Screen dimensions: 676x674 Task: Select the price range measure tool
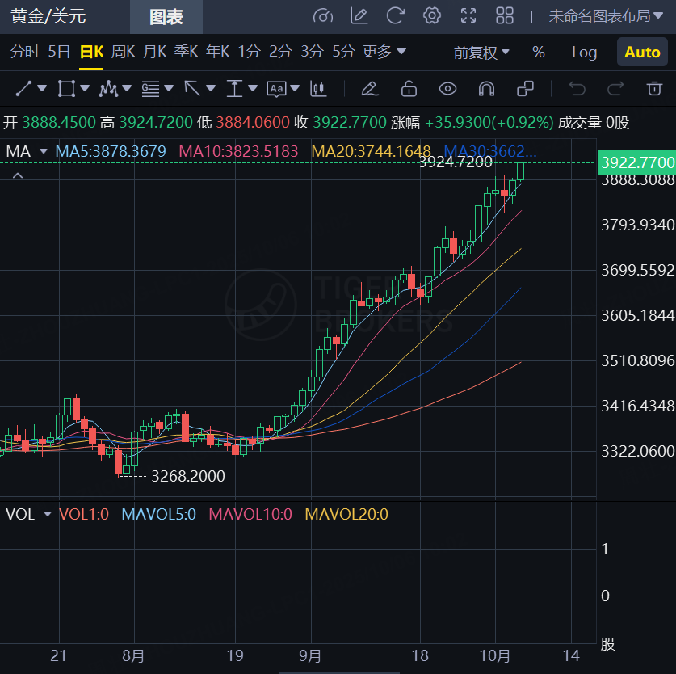[234, 88]
